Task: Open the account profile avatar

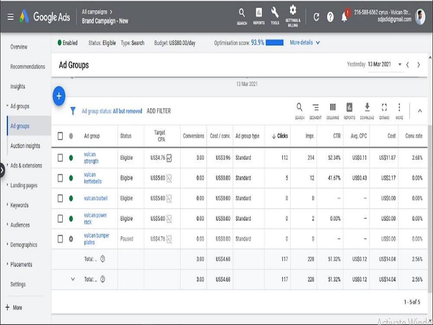Action: [420, 17]
